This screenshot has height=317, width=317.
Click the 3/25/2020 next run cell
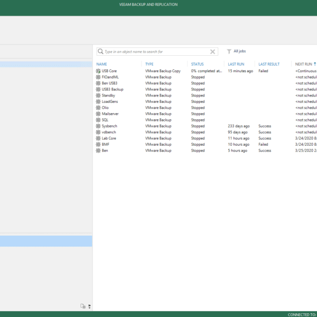click(x=306, y=151)
